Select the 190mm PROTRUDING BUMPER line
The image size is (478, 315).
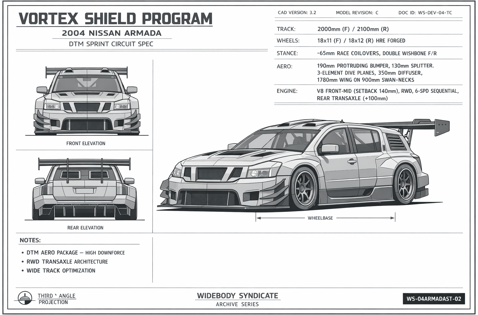click(x=375, y=66)
